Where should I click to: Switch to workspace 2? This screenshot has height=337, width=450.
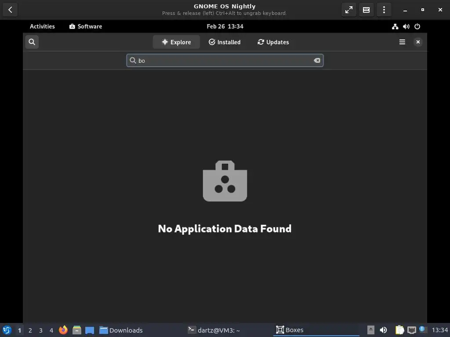[x=30, y=330]
